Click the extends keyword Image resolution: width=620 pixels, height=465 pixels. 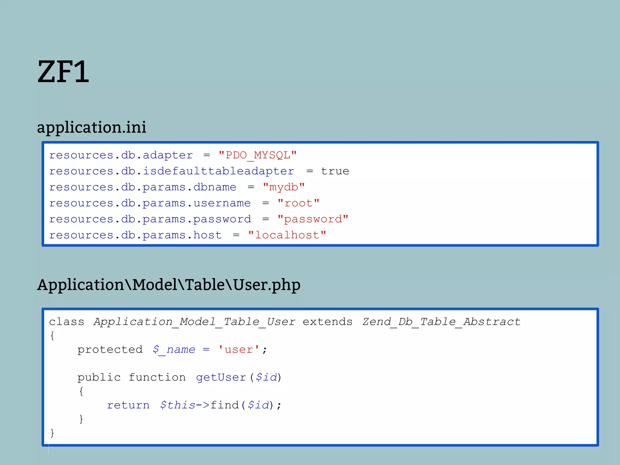pos(328,322)
